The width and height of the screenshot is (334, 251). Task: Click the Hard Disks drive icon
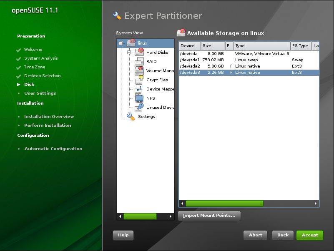point(139,52)
